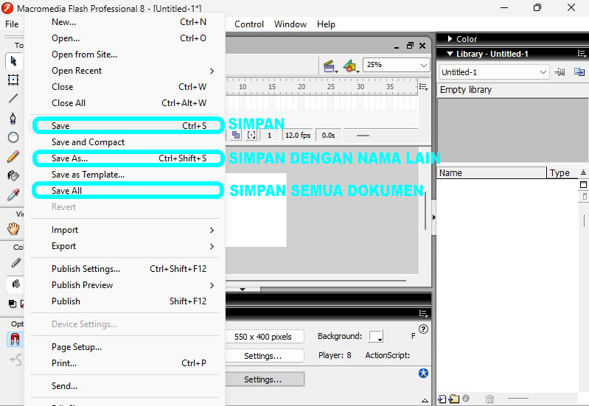Select the Eyedropper tool
This screenshot has height=406, width=589.
[x=13, y=195]
